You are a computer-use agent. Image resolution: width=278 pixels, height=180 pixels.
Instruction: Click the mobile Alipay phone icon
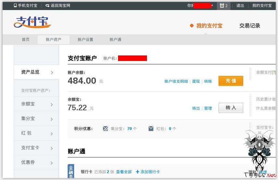15,6
